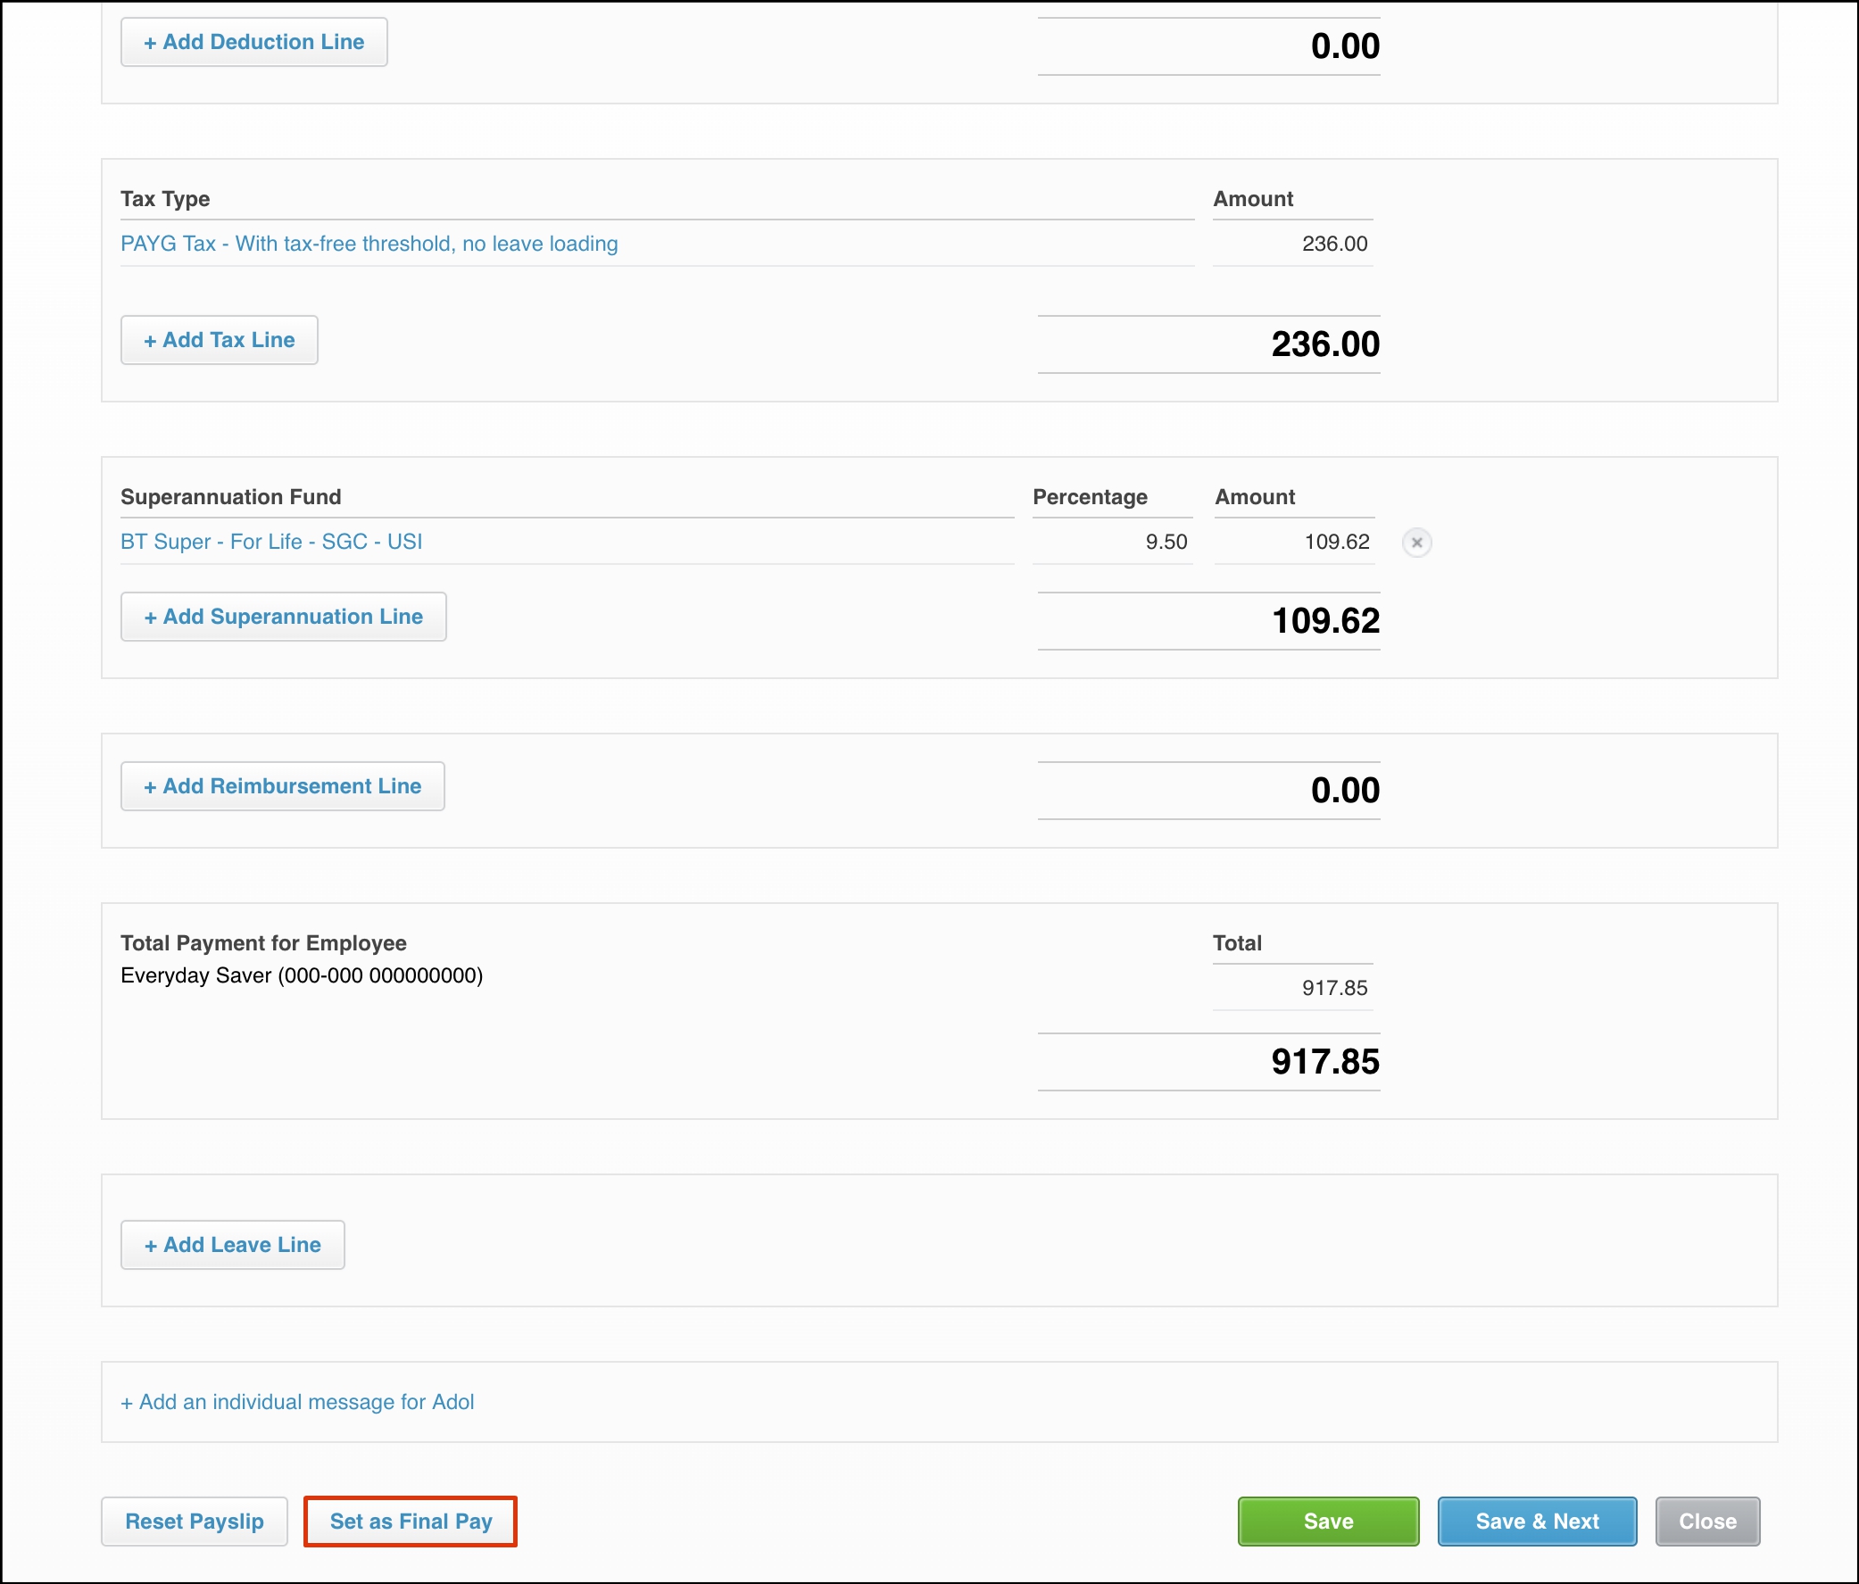This screenshot has width=1859, height=1584.
Task: Click Add Reimbursement Line button
Action: point(283,785)
